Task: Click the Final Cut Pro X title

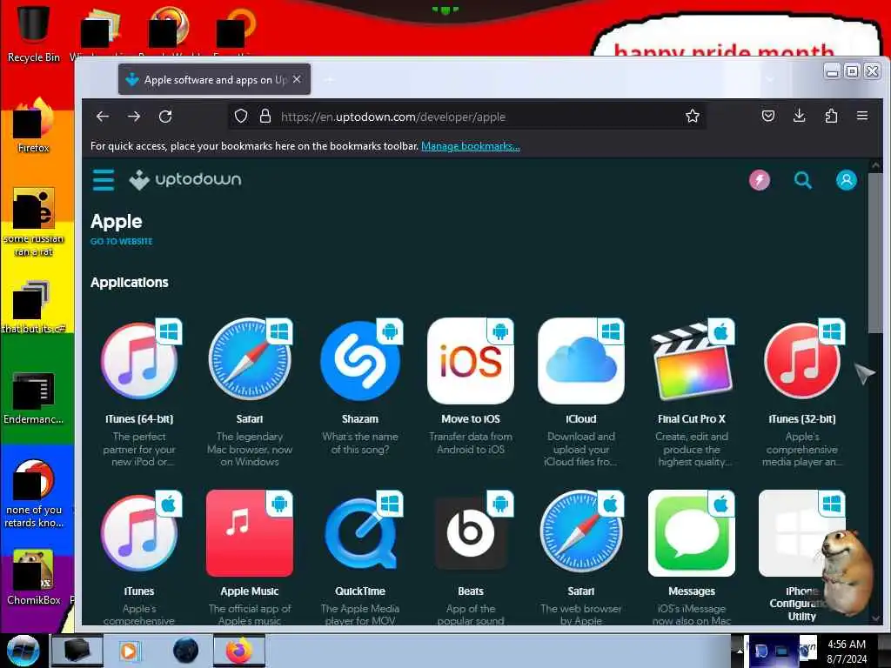Action: tap(692, 418)
